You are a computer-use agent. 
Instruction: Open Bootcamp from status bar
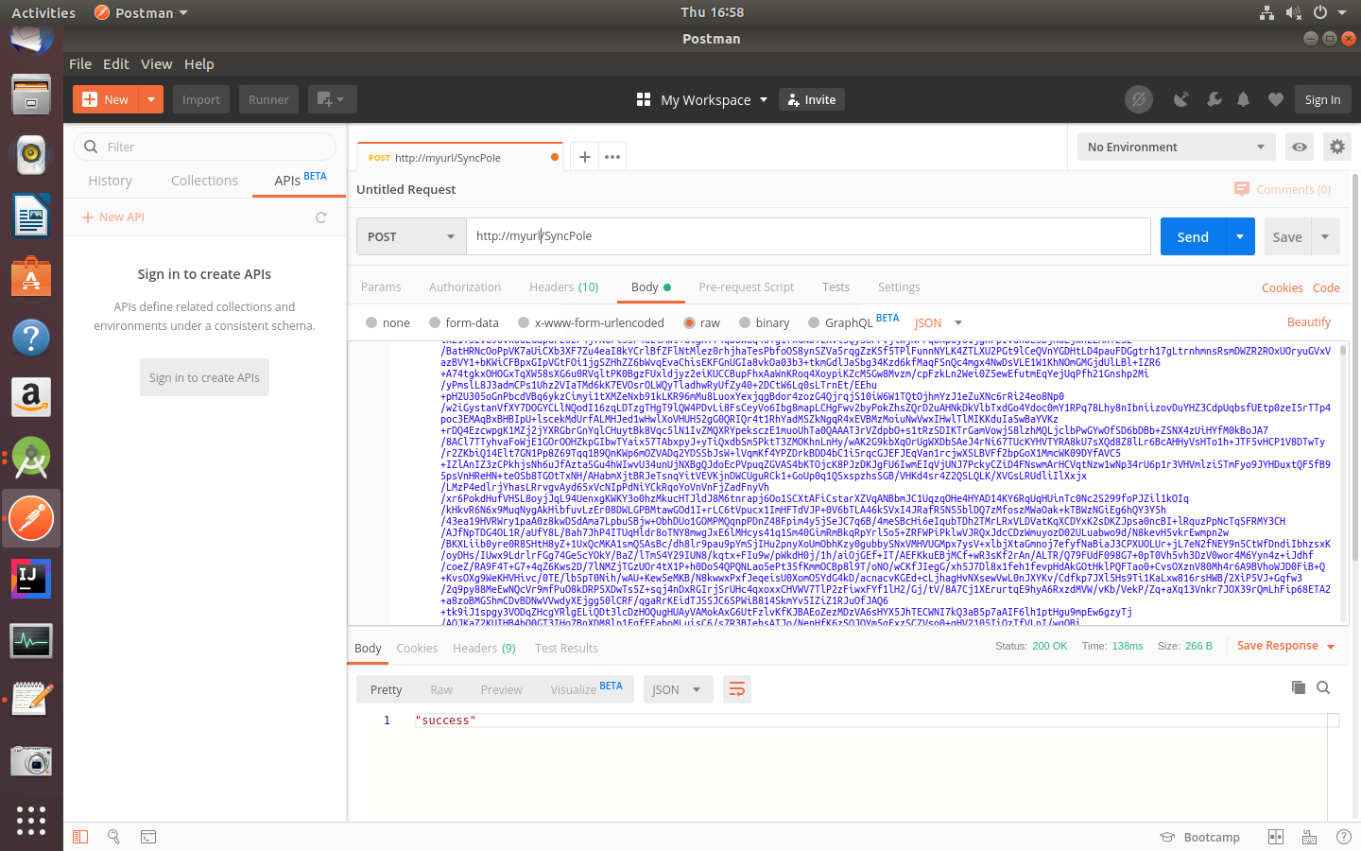pyautogui.click(x=1200, y=837)
